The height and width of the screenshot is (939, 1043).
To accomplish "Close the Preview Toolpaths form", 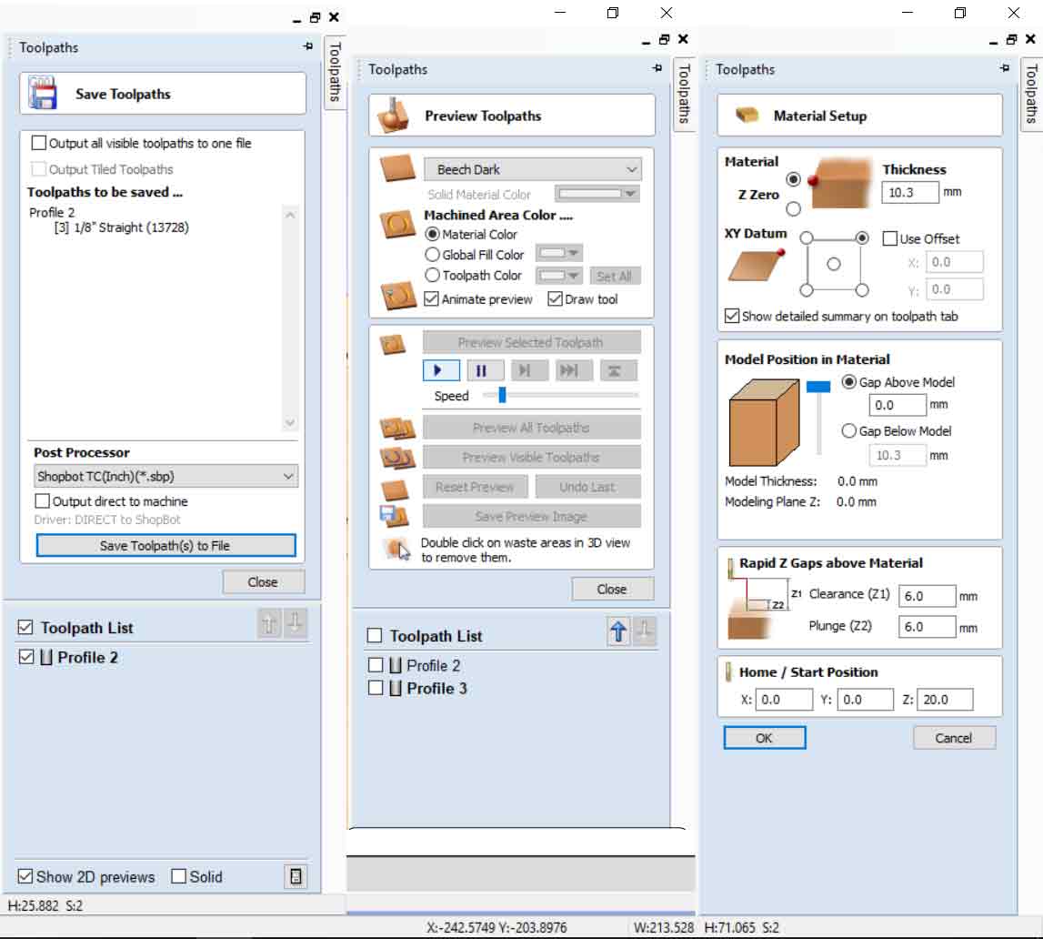I will pos(612,590).
